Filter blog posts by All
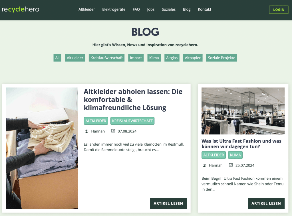Image resolution: width=292 pixels, height=216 pixels. point(57,58)
